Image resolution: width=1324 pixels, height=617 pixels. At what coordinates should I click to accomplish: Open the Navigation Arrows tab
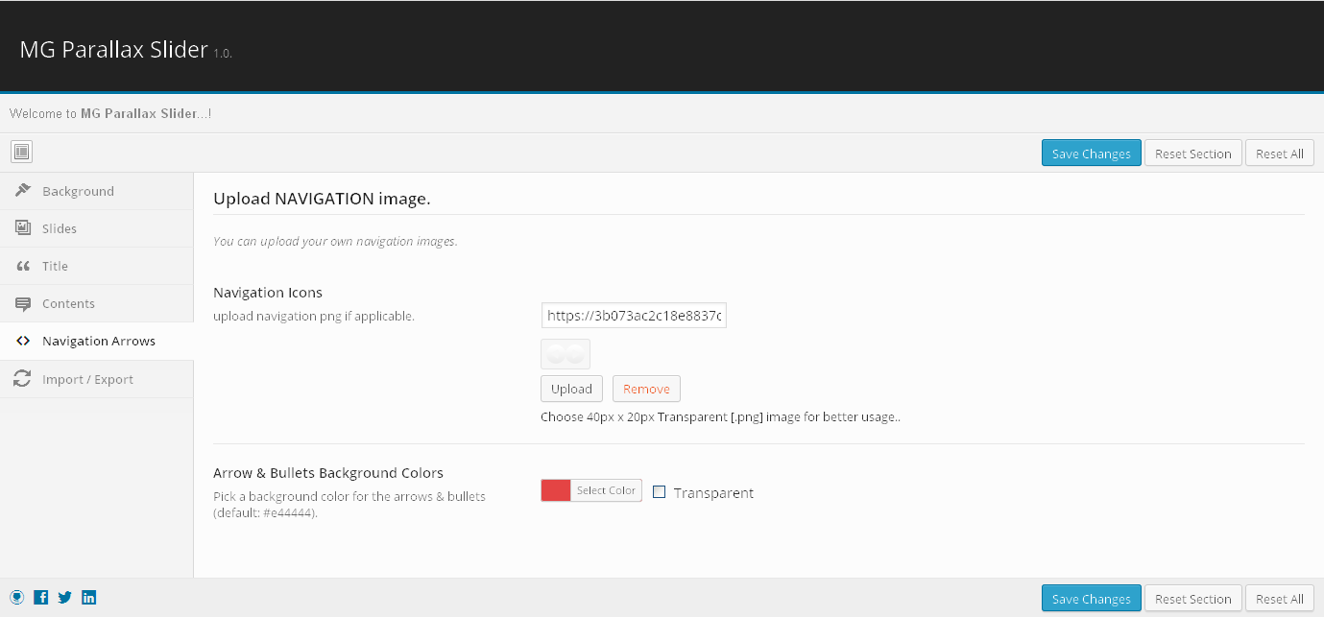tap(98, 341)
